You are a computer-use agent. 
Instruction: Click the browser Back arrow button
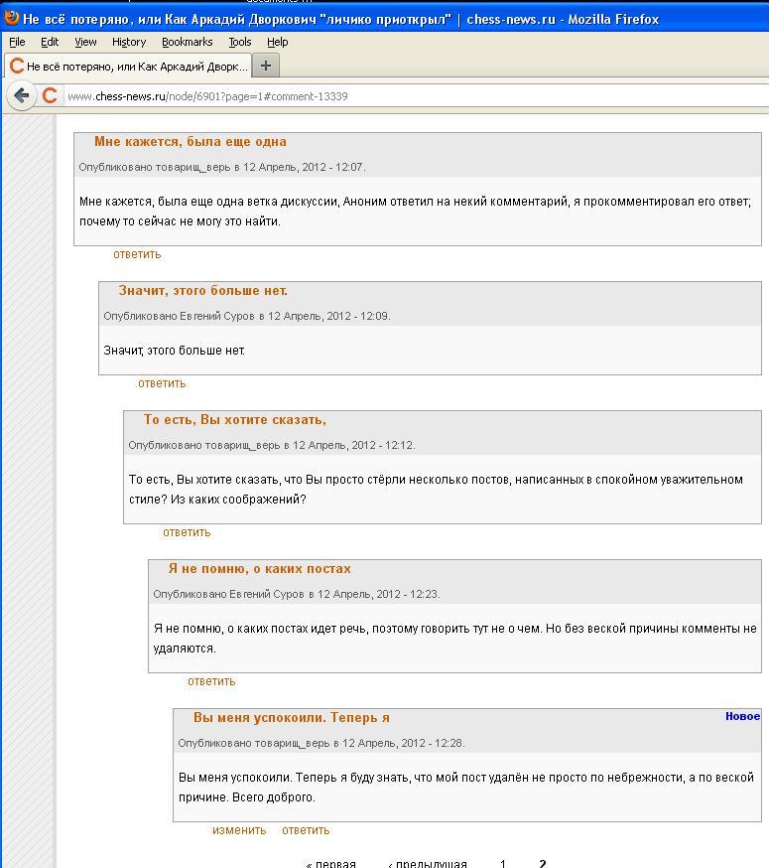21,96
